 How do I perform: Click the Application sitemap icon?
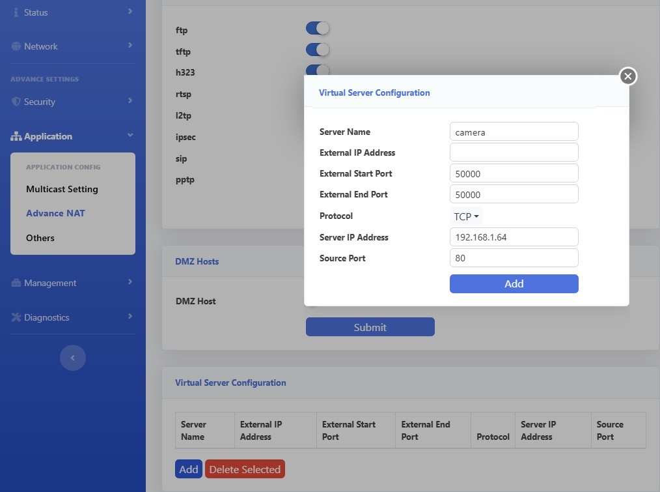[16, 137]
